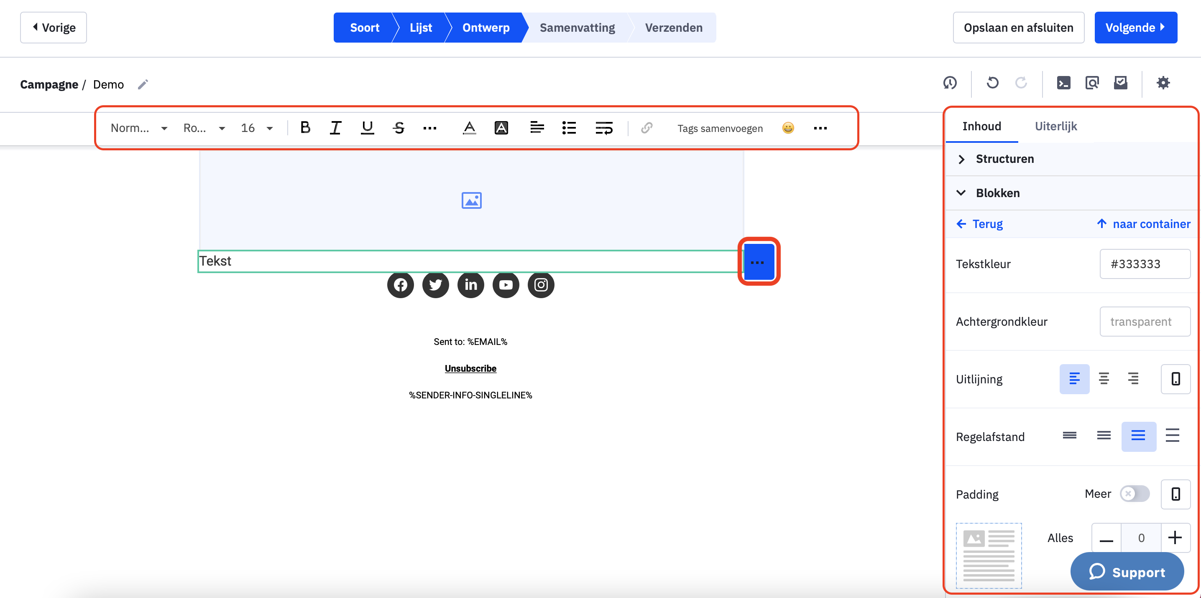Switch to the Inhoud tab
This screenshot has width=1201, height=598.
tap(981, 126)
